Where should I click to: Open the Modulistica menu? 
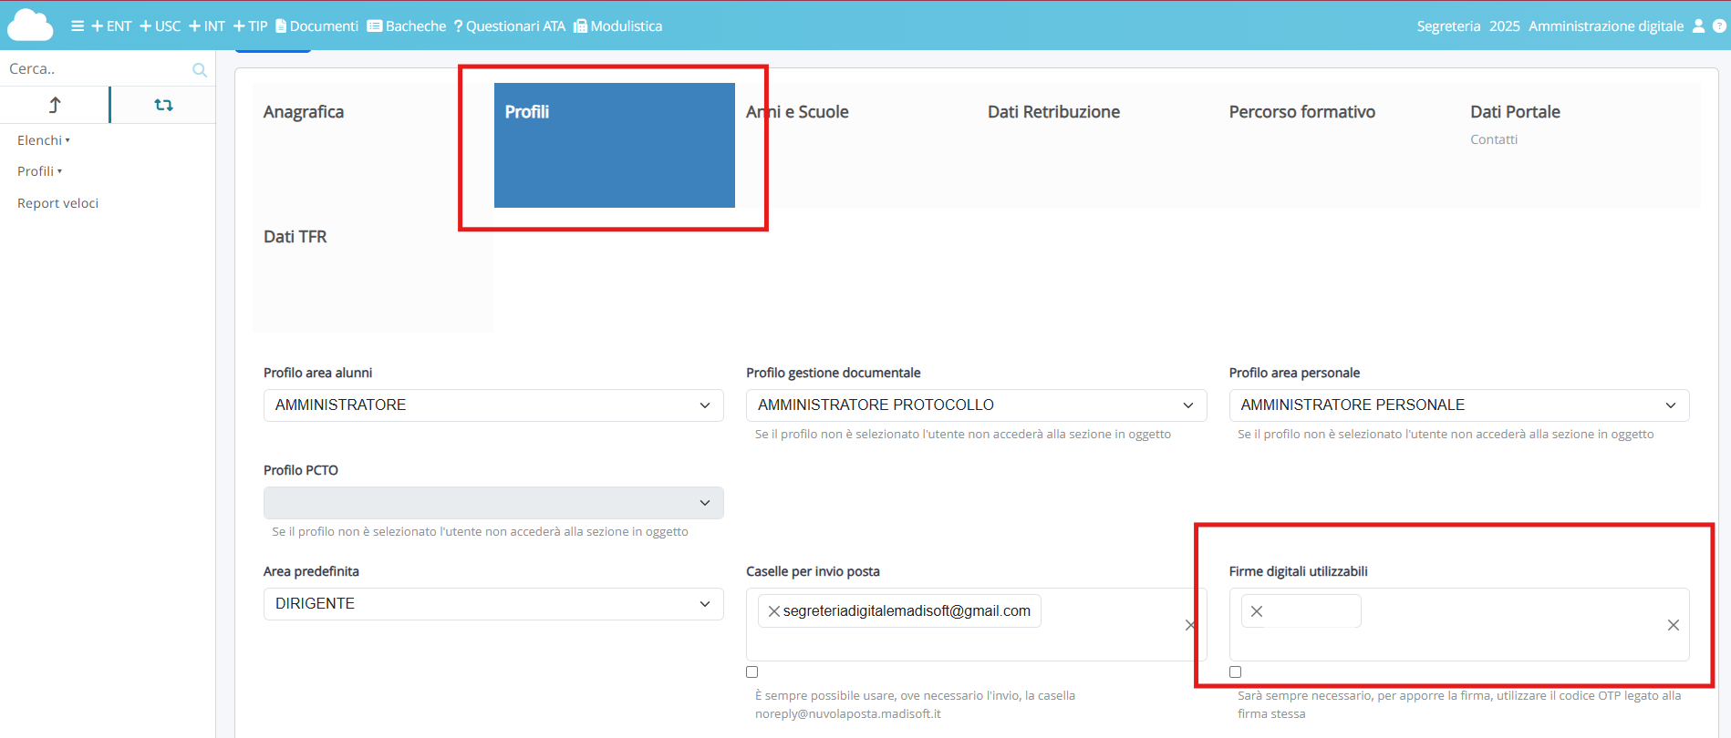click(618, 26)
